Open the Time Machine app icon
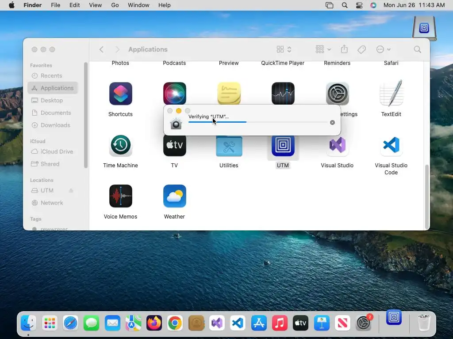 [120, 145]
